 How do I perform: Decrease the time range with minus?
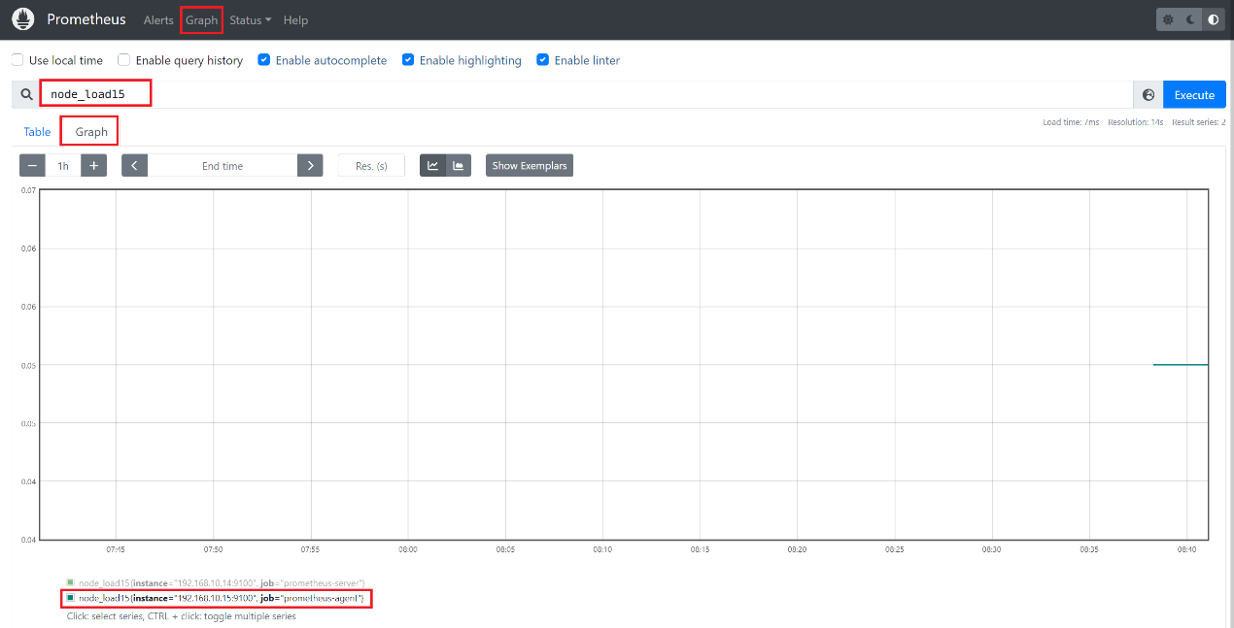click(33, 166)
